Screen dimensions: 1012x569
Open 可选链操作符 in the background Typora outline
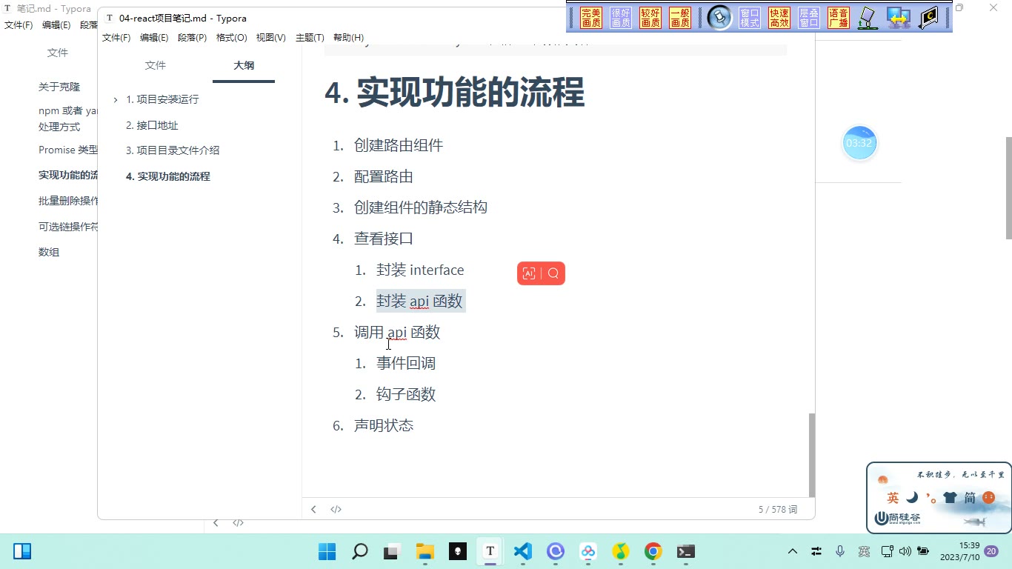[68, 227]
